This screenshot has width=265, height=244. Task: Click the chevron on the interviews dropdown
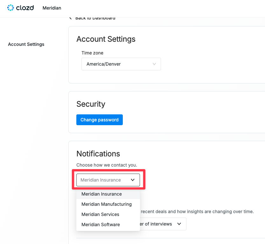click(179, 224)
